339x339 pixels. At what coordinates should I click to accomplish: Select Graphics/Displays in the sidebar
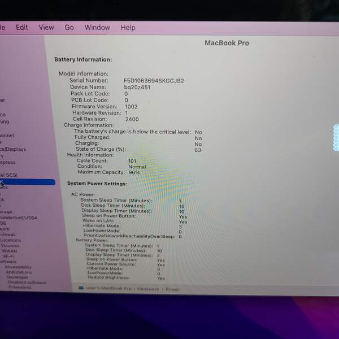coord(13,149)
